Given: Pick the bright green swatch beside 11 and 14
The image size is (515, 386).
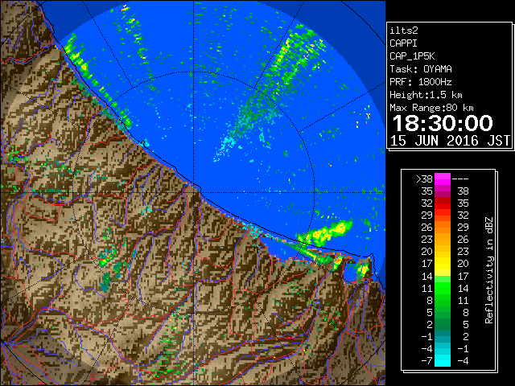Looking at the screenshot, I should tap(443, 288).
